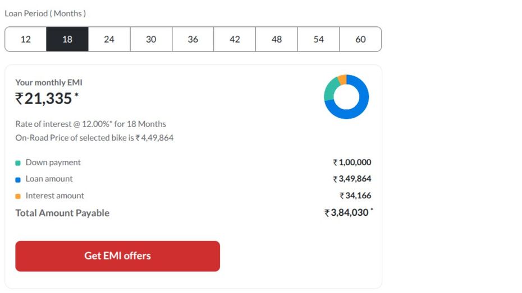Switch loan period to 36 months

pos(193,39)
